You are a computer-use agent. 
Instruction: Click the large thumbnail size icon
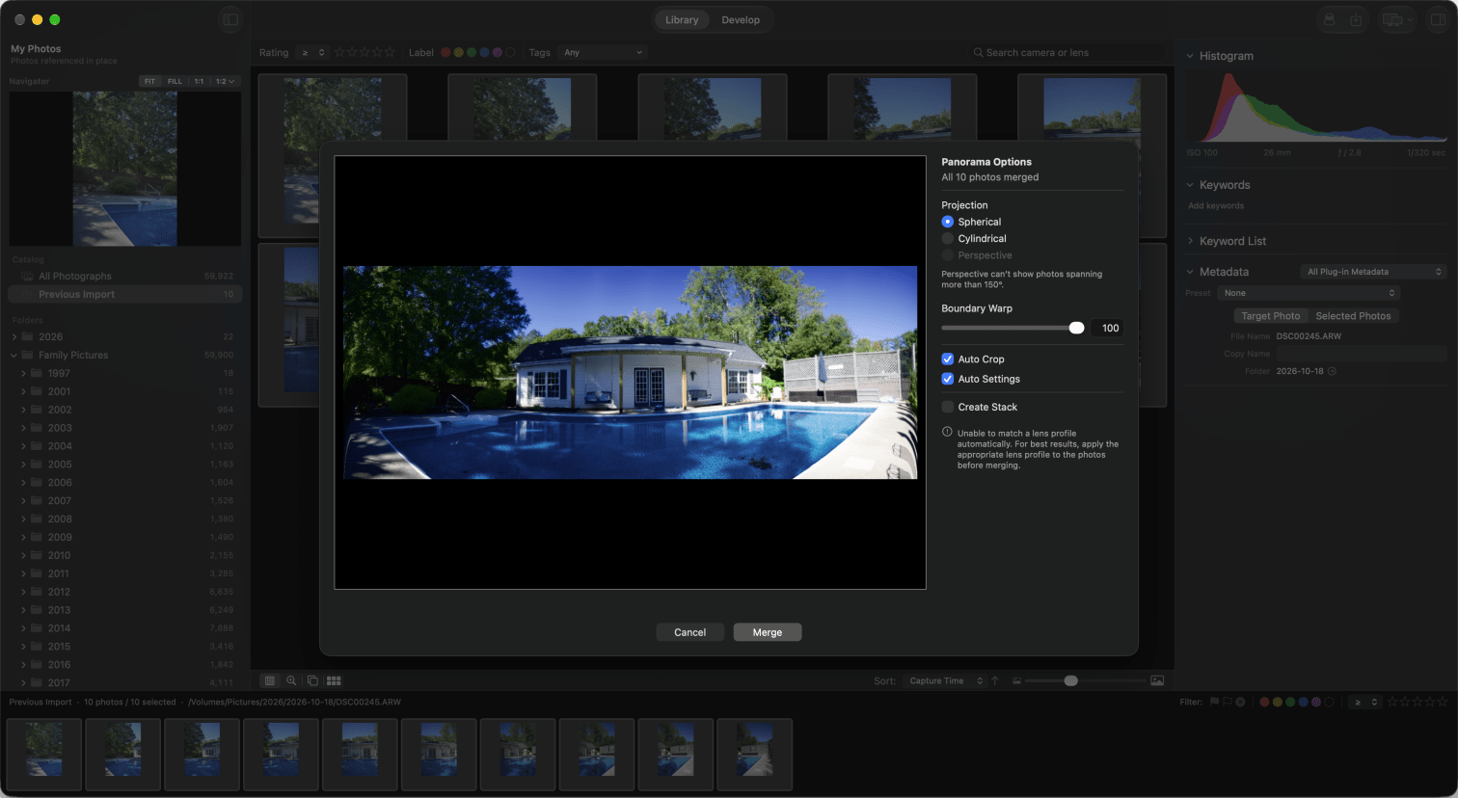pyautogui.click(x=1157, y=680)
